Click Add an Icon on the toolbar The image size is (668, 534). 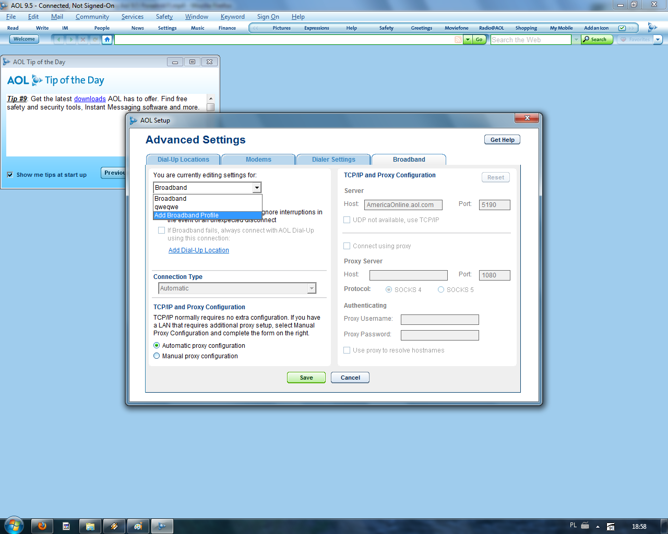[x=596, y=28]
